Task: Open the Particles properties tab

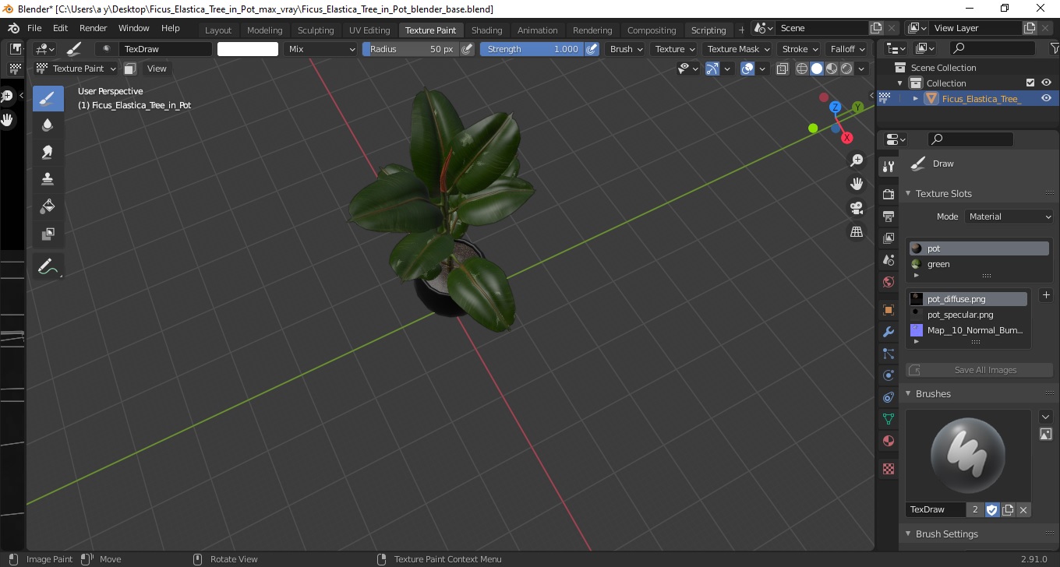Action: pyautogui.click(x=888, y=354)
